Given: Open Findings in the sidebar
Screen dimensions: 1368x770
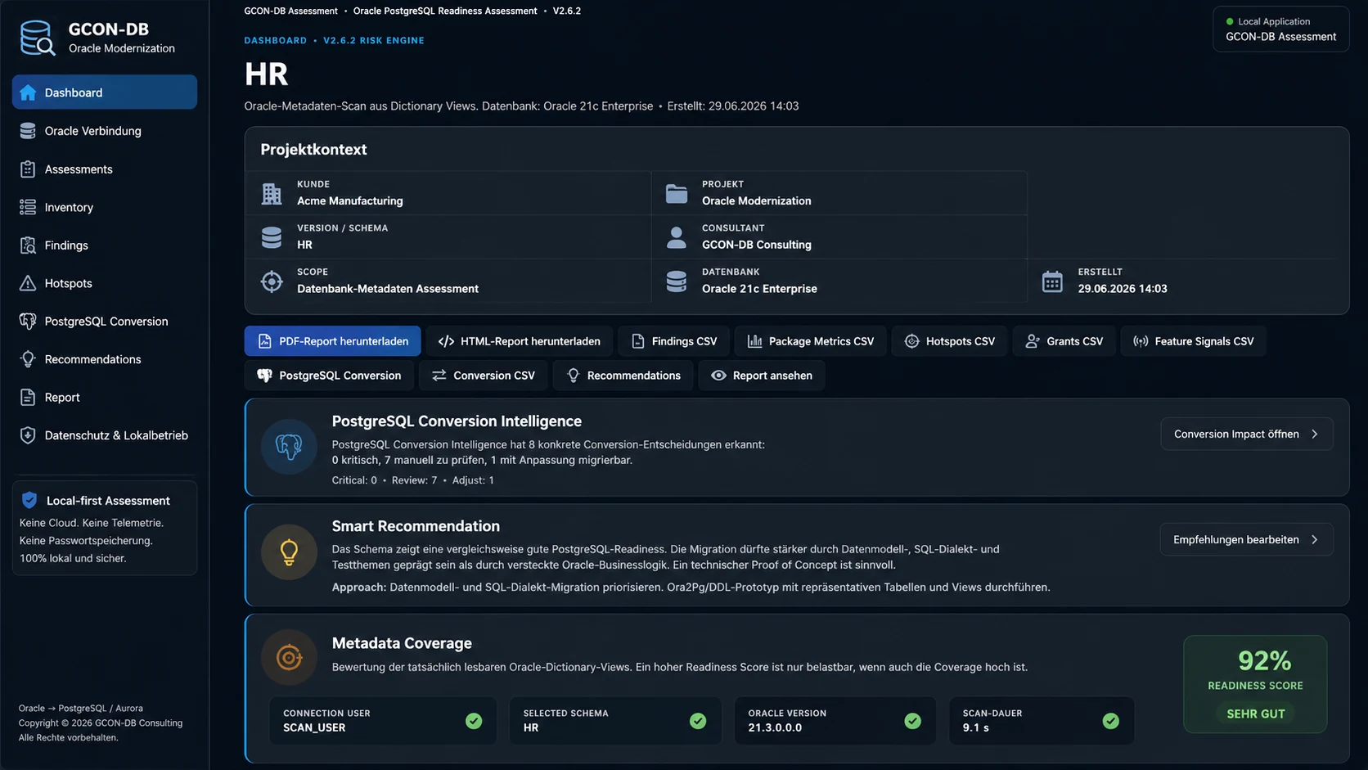Looking at the screenshot, I should coord(105,245).
